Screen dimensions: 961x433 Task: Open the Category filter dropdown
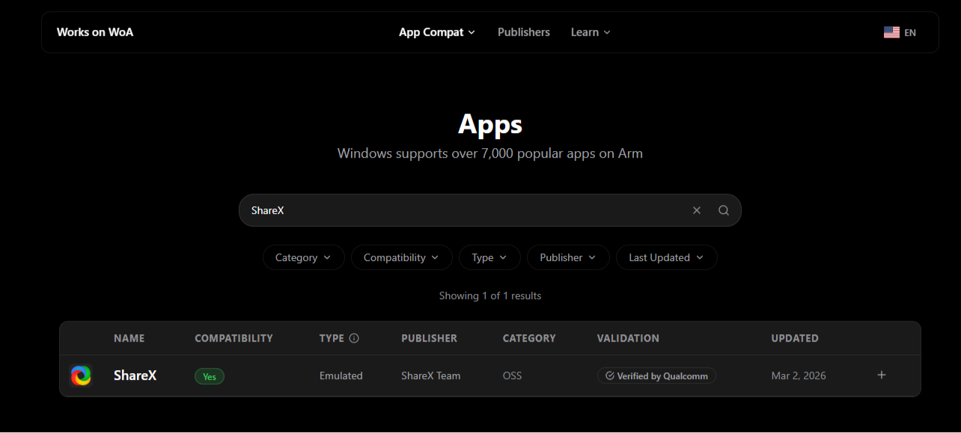pyautogui.click(x=303, y=257)
